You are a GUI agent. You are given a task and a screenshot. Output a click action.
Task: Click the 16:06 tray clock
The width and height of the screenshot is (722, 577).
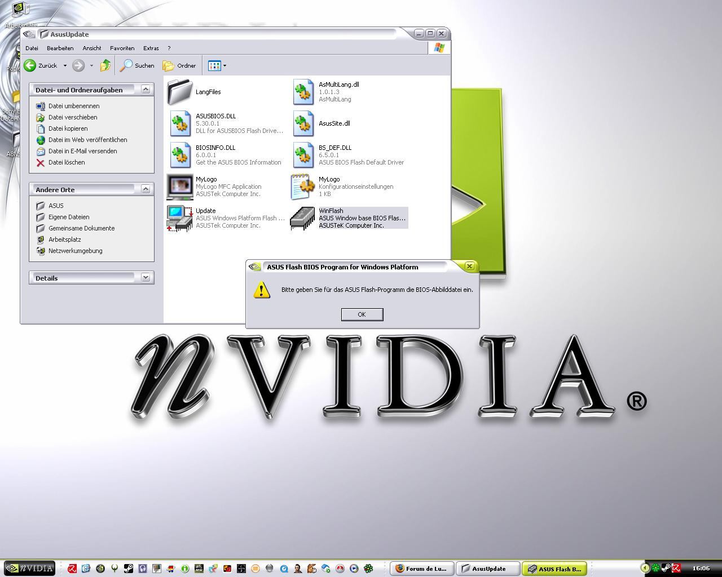[701, 568]
